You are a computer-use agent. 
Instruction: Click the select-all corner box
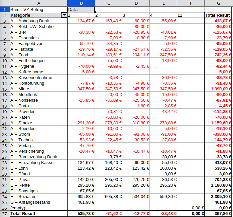5,3
